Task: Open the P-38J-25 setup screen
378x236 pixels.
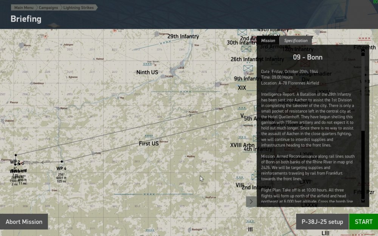Action: click(322, 222)
